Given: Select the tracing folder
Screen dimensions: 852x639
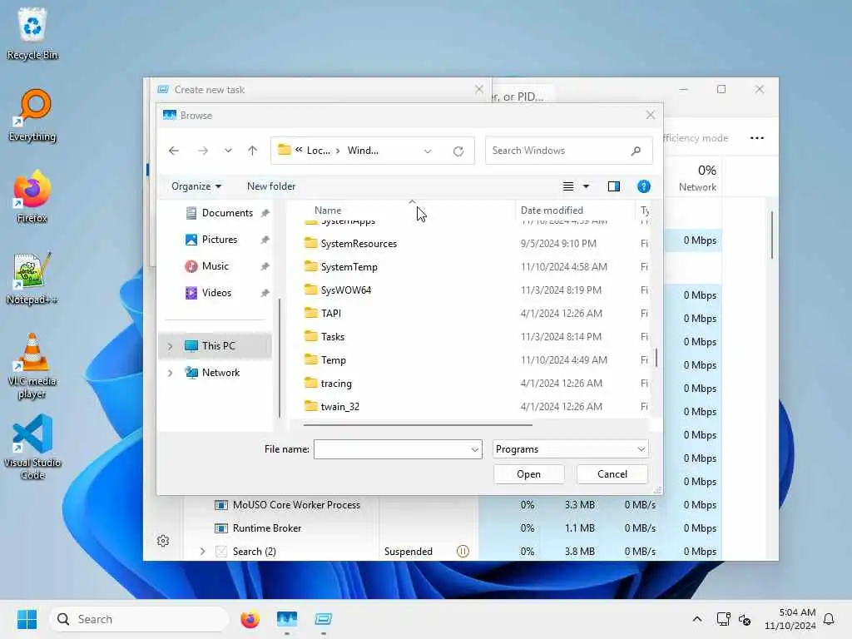Looking at the screenshot, I should point(336,384).
